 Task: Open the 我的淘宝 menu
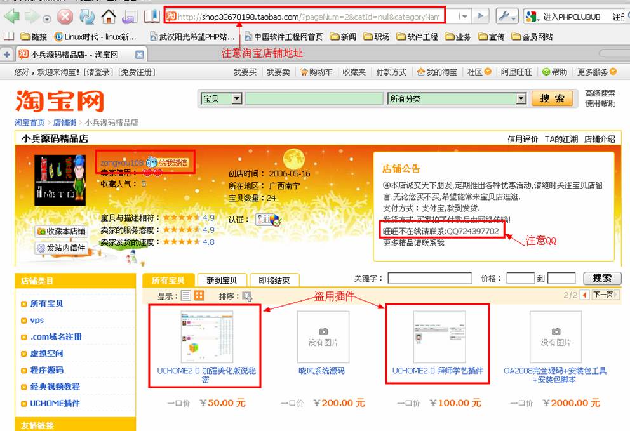(437, 72)
